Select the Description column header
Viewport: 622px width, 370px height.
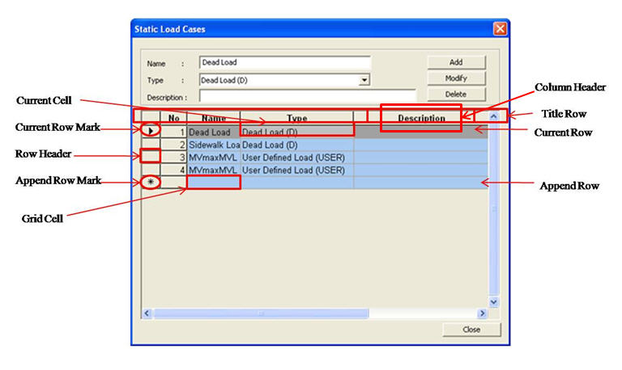tap(420, 118)
